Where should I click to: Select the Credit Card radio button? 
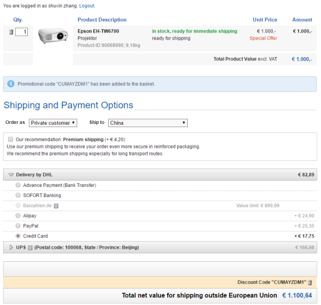coord(18,236)
